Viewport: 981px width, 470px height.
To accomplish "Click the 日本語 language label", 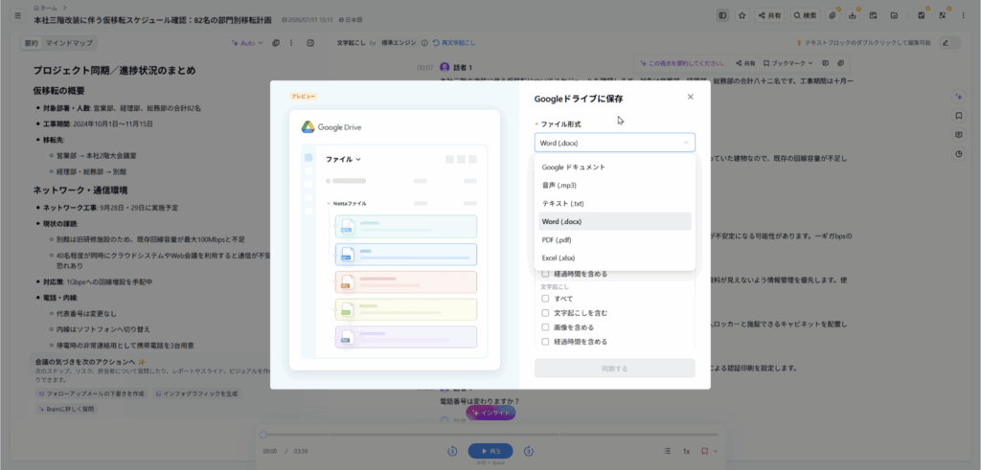I will tap(351, 20).
